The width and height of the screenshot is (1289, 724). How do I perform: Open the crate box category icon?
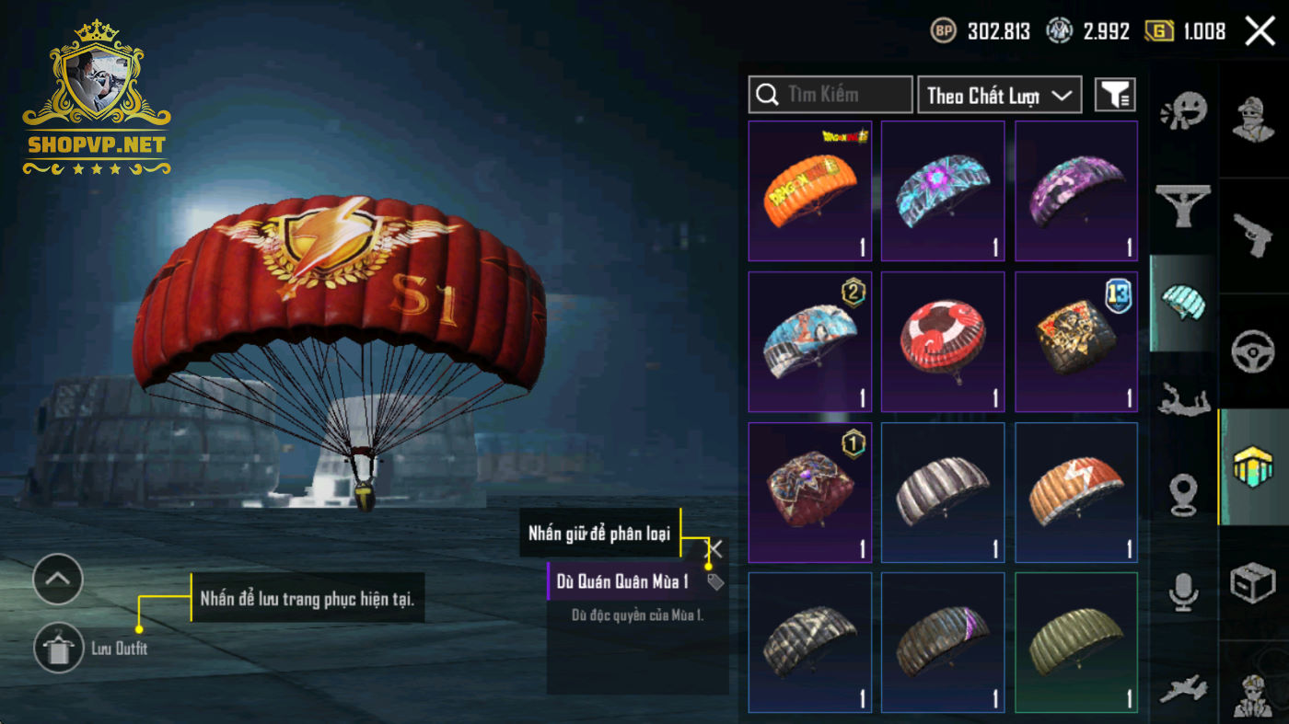point(1253,583)
